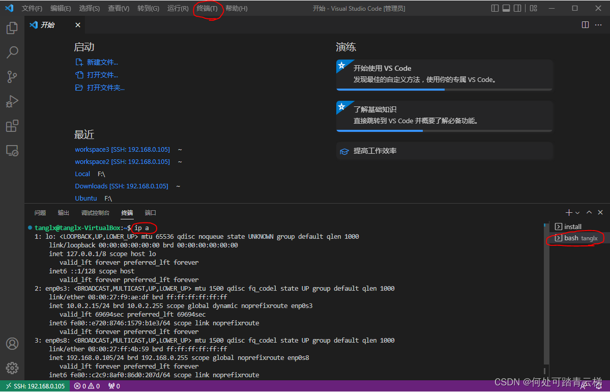This screenshot has height=392, width=610.
Task: Select the 开始 editor tab
Action: click(55, 25)
